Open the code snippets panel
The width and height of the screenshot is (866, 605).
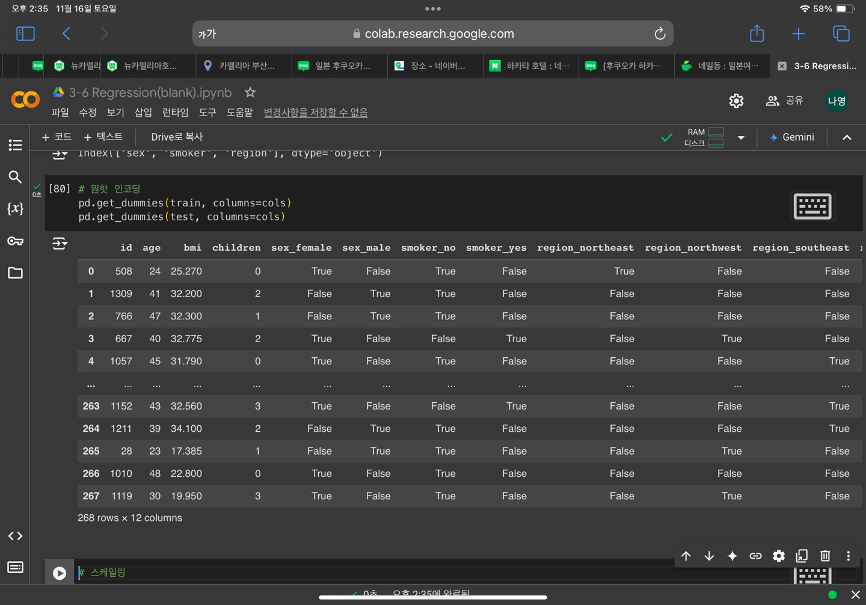pos(15,536)
